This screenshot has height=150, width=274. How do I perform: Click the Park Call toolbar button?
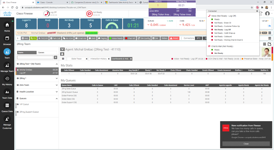point(55,38)
